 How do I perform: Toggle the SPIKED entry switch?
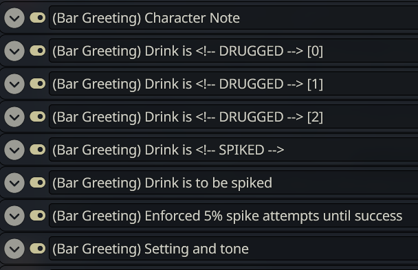point(38,150)
